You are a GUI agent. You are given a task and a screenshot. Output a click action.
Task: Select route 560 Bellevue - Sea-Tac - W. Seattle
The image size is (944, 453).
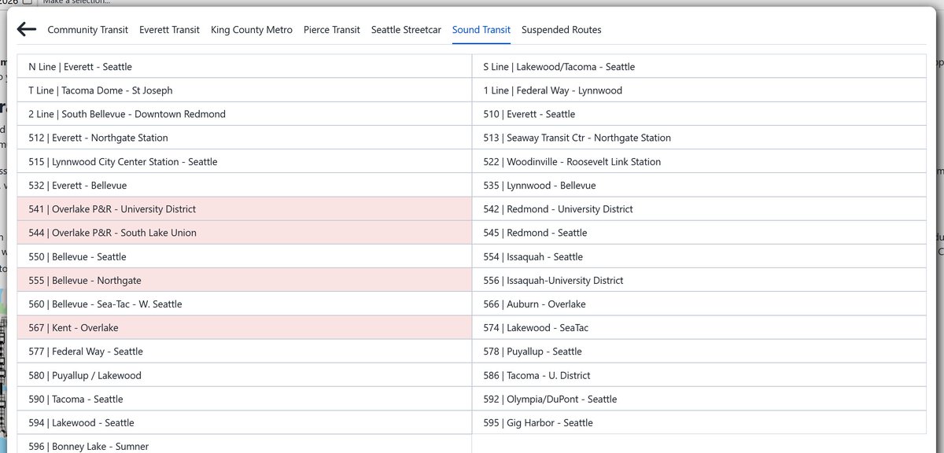(x=244, y=304)
